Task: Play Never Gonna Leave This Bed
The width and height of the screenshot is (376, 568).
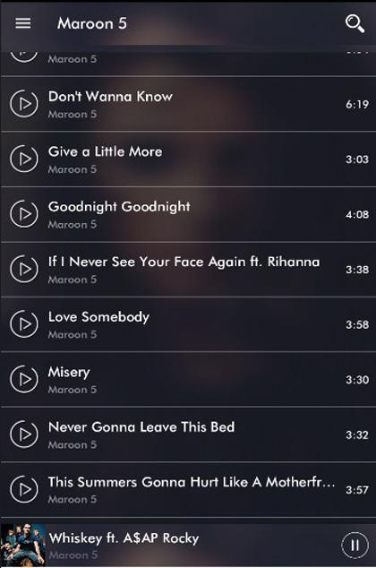Action: pyautogui.click(x=24, y=435)
